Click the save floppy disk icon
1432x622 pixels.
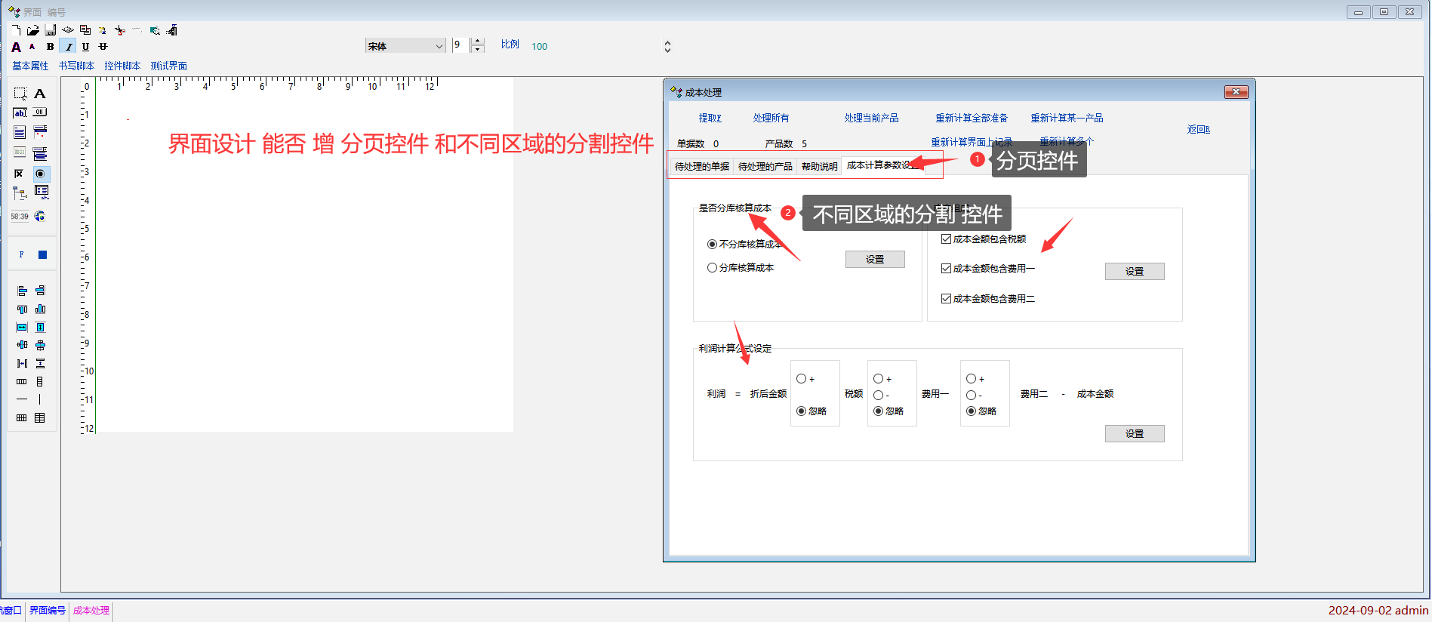pos(50,30)
